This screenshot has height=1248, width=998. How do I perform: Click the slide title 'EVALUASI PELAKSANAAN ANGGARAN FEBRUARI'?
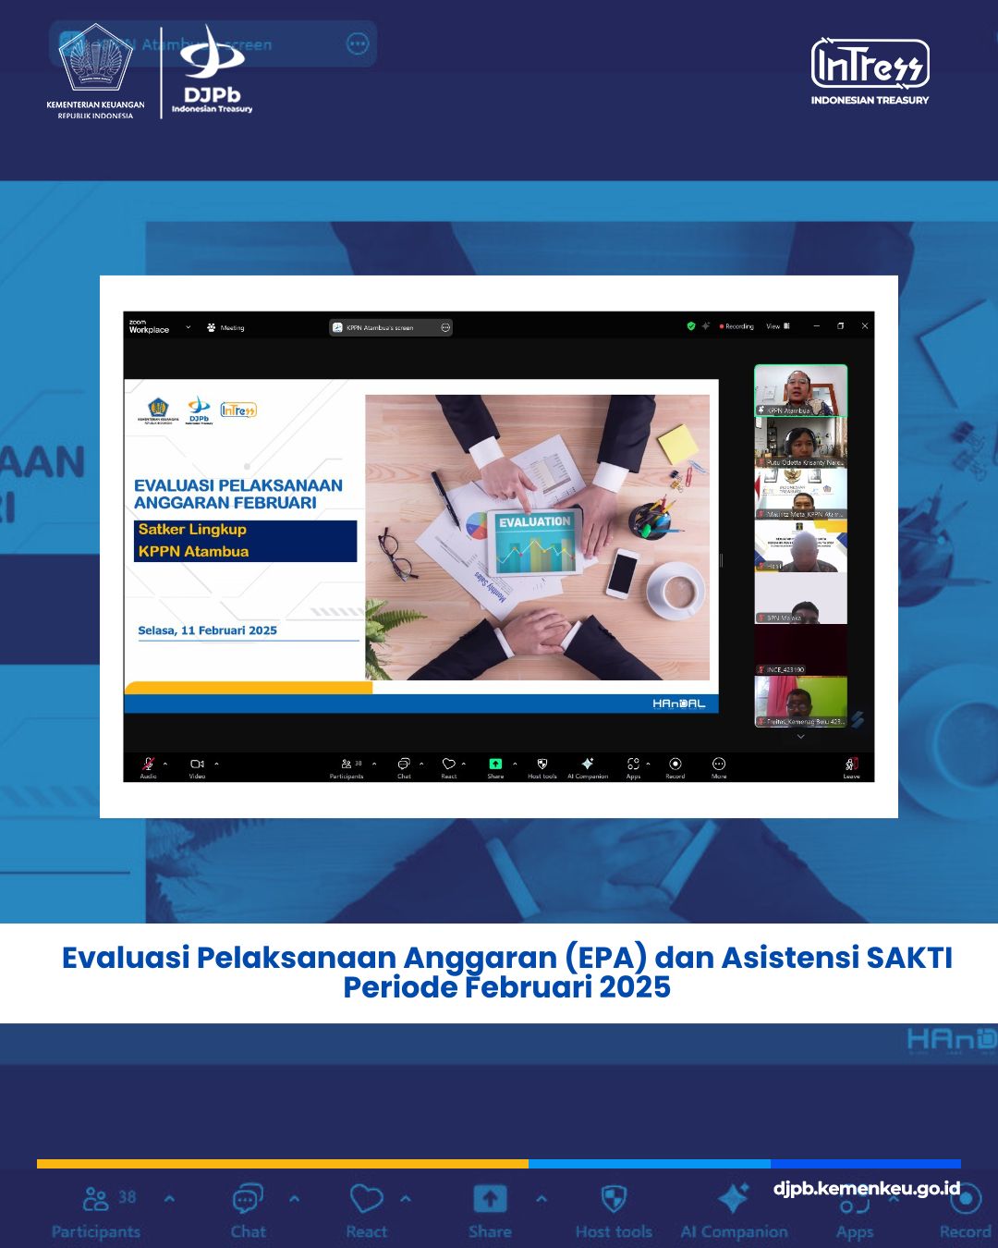coord(238,494)
